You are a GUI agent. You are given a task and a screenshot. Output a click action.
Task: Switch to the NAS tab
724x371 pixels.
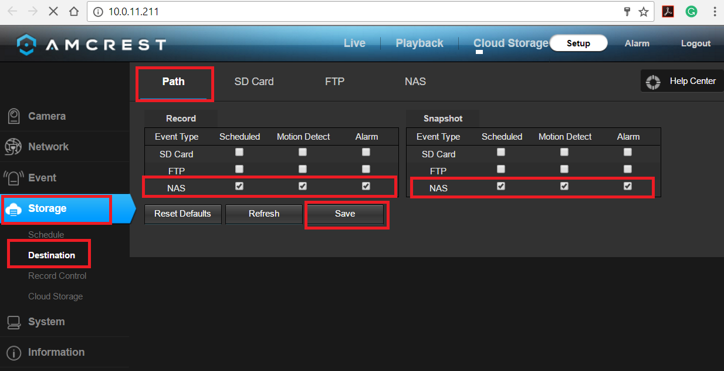(415, 82)
